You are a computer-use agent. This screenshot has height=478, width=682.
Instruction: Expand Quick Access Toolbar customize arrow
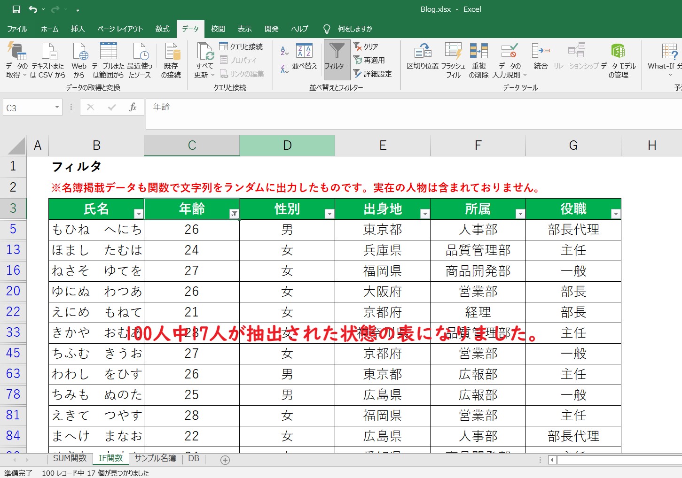[78, 10]
